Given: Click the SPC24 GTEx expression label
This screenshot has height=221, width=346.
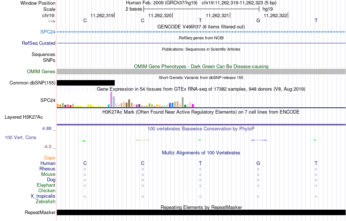Looking at the screenshot, I should [x=48, y=100].
